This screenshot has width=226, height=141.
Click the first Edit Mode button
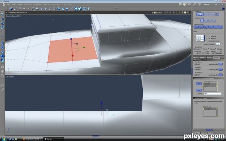click(x=200, y=14)
